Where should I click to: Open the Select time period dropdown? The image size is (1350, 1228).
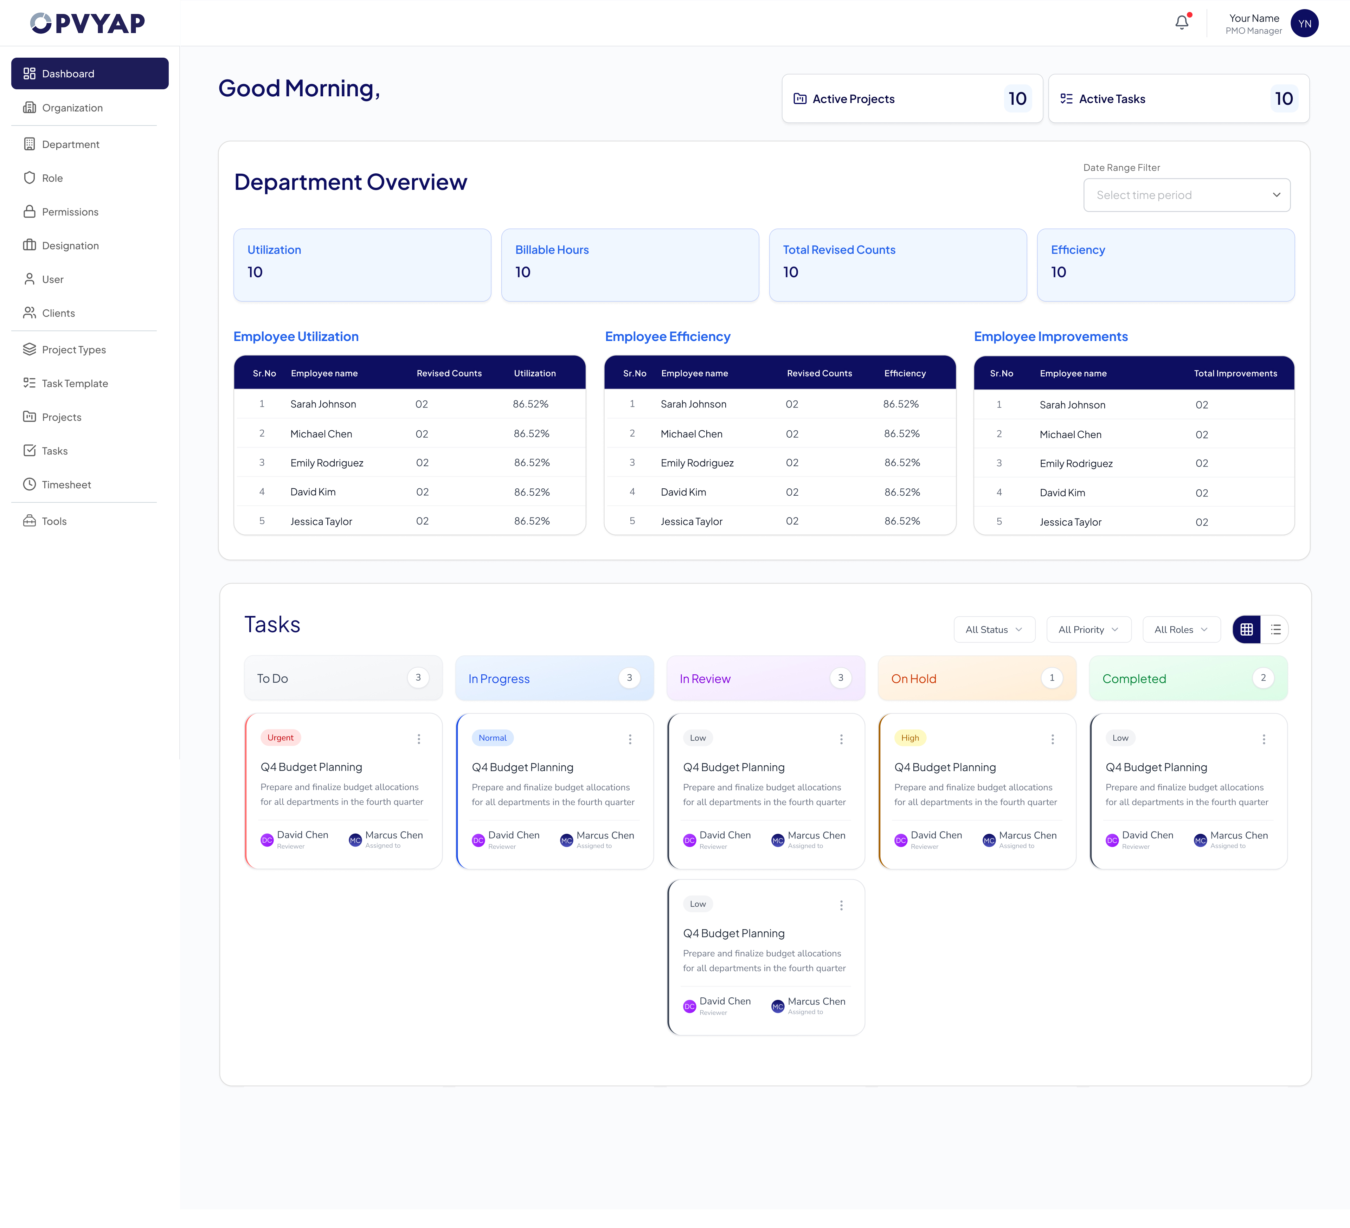point(1187,195)
